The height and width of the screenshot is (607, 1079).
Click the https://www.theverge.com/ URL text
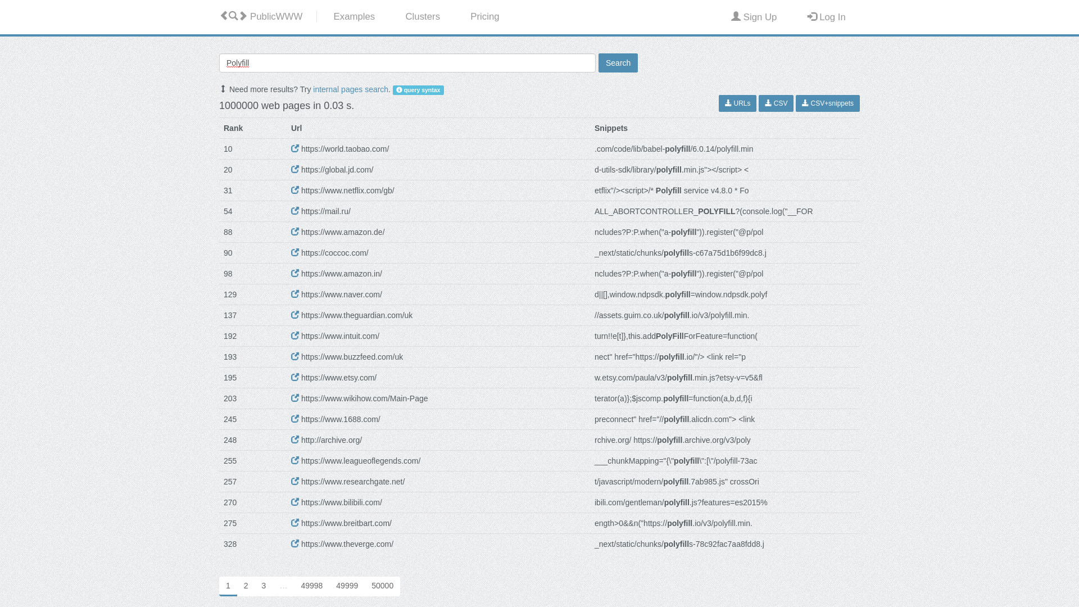pyautogui.click(x=347, y=544)
